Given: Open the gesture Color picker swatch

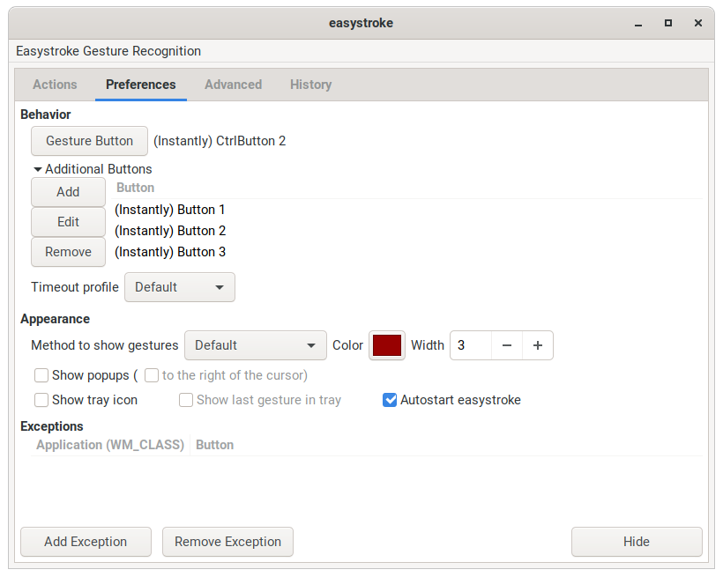Looking at the screenshot, I should tap(387, 345).
